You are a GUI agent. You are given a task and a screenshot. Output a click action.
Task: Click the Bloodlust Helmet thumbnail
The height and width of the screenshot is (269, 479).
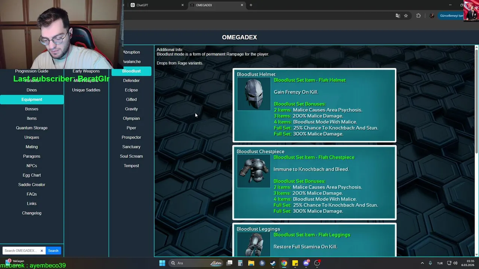pos(254,94)
